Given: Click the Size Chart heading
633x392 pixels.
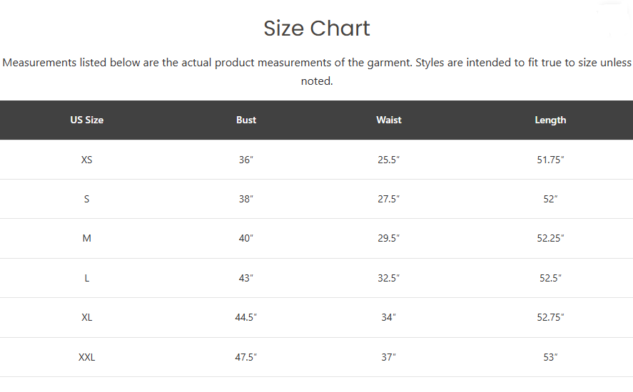Looking at the screenshot, I should [317, 29].
